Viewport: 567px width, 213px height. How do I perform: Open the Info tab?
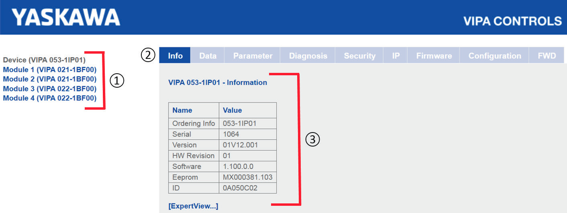(x=175, y=56)
